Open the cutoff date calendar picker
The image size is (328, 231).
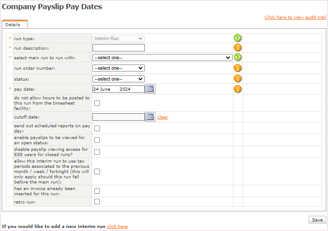click(150, 117)
